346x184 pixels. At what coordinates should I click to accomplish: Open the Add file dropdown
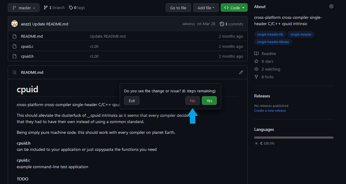tap(206, 8)
